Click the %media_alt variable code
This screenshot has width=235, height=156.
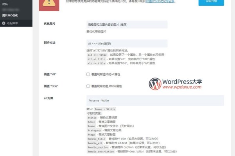[x=95, y=143]
